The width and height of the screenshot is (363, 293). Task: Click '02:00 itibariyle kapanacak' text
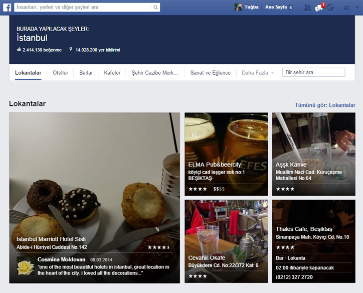click(x=305, y=268)
